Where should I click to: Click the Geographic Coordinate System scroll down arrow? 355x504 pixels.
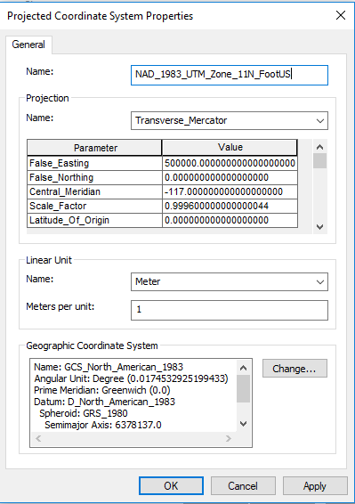coord(244,424)
